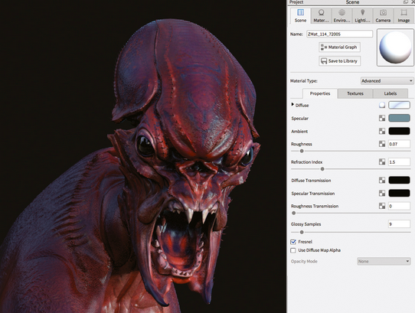
Task: Open the Material tab icon
Action: point(321,15)
